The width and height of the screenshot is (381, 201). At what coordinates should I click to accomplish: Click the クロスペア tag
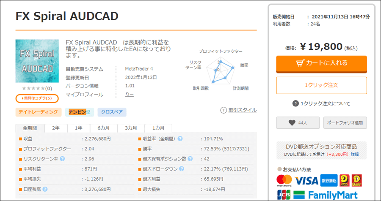point(112,112)
